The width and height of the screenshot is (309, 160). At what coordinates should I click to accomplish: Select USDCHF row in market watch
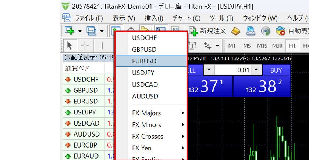(x=88, y=80)
